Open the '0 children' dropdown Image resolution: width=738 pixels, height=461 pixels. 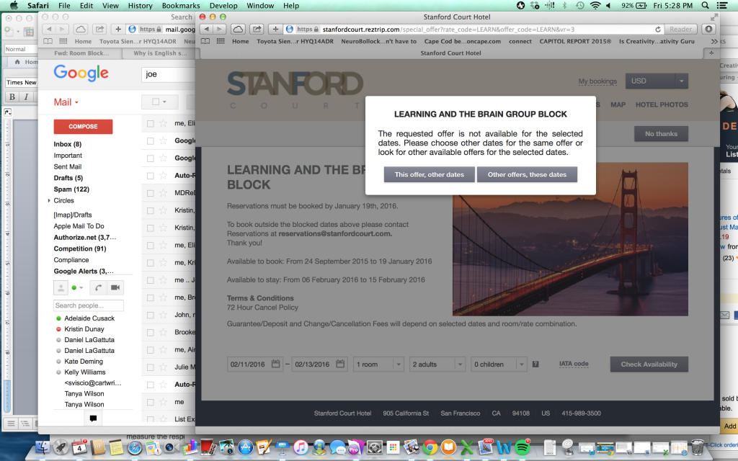[499, 364]
